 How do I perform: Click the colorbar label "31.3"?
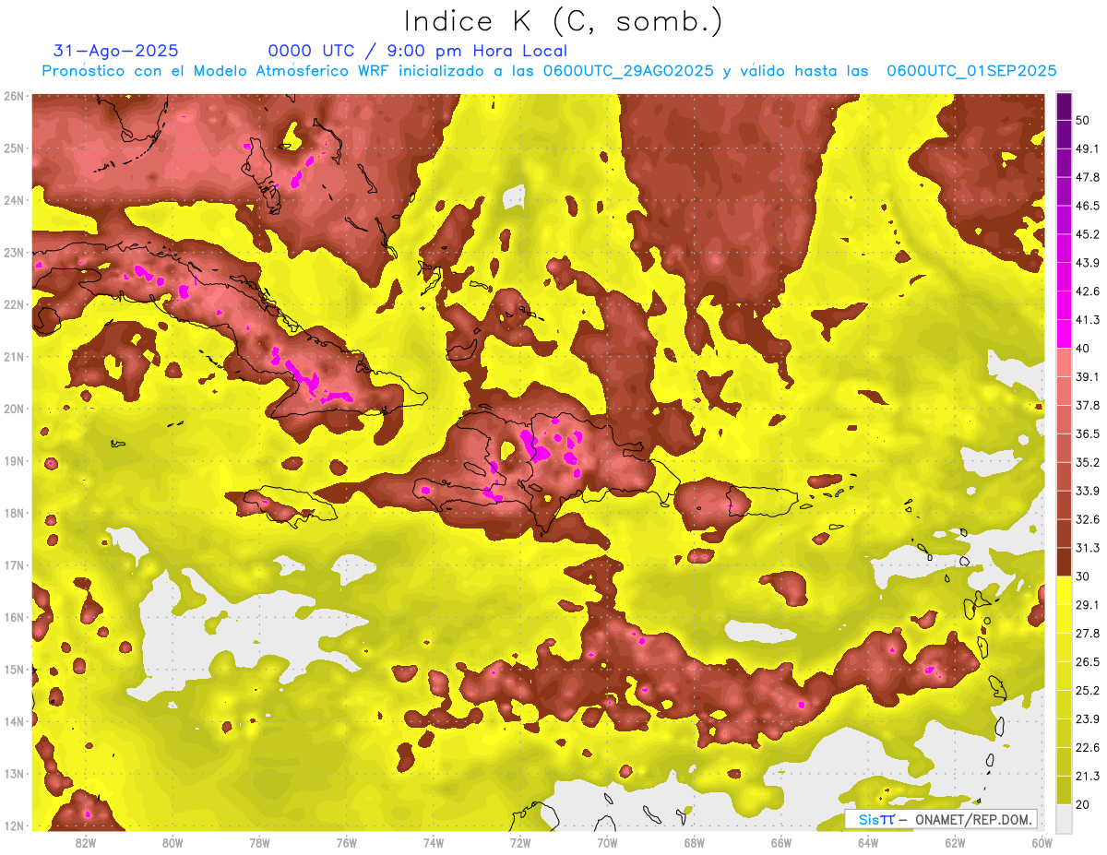(1088, 548)
